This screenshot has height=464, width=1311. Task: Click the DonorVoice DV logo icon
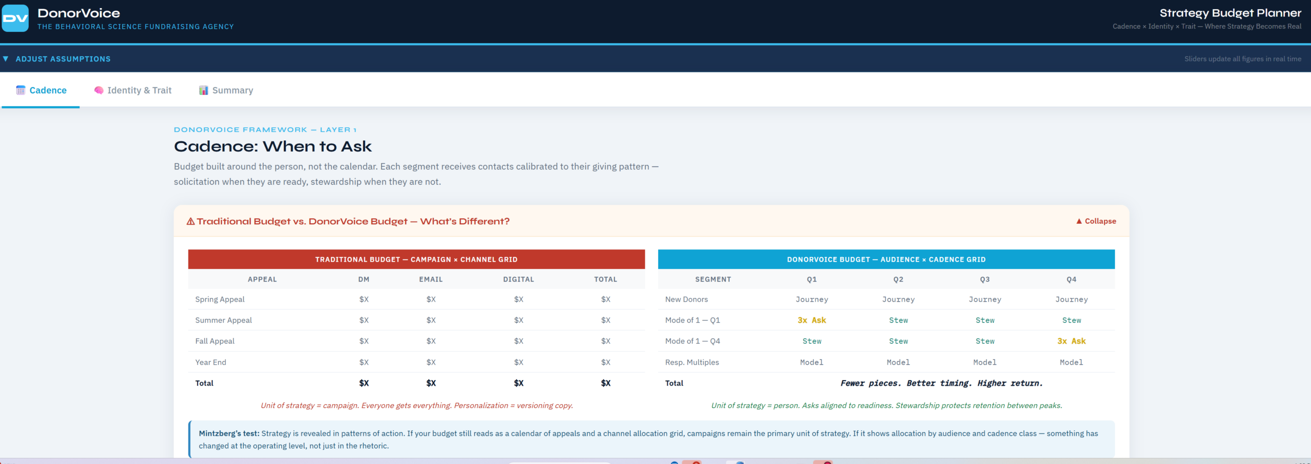click(15, 18)
